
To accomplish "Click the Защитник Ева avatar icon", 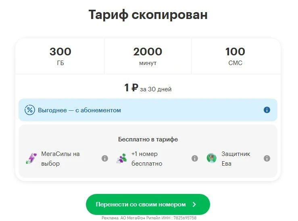I will (x=212, y=158).
